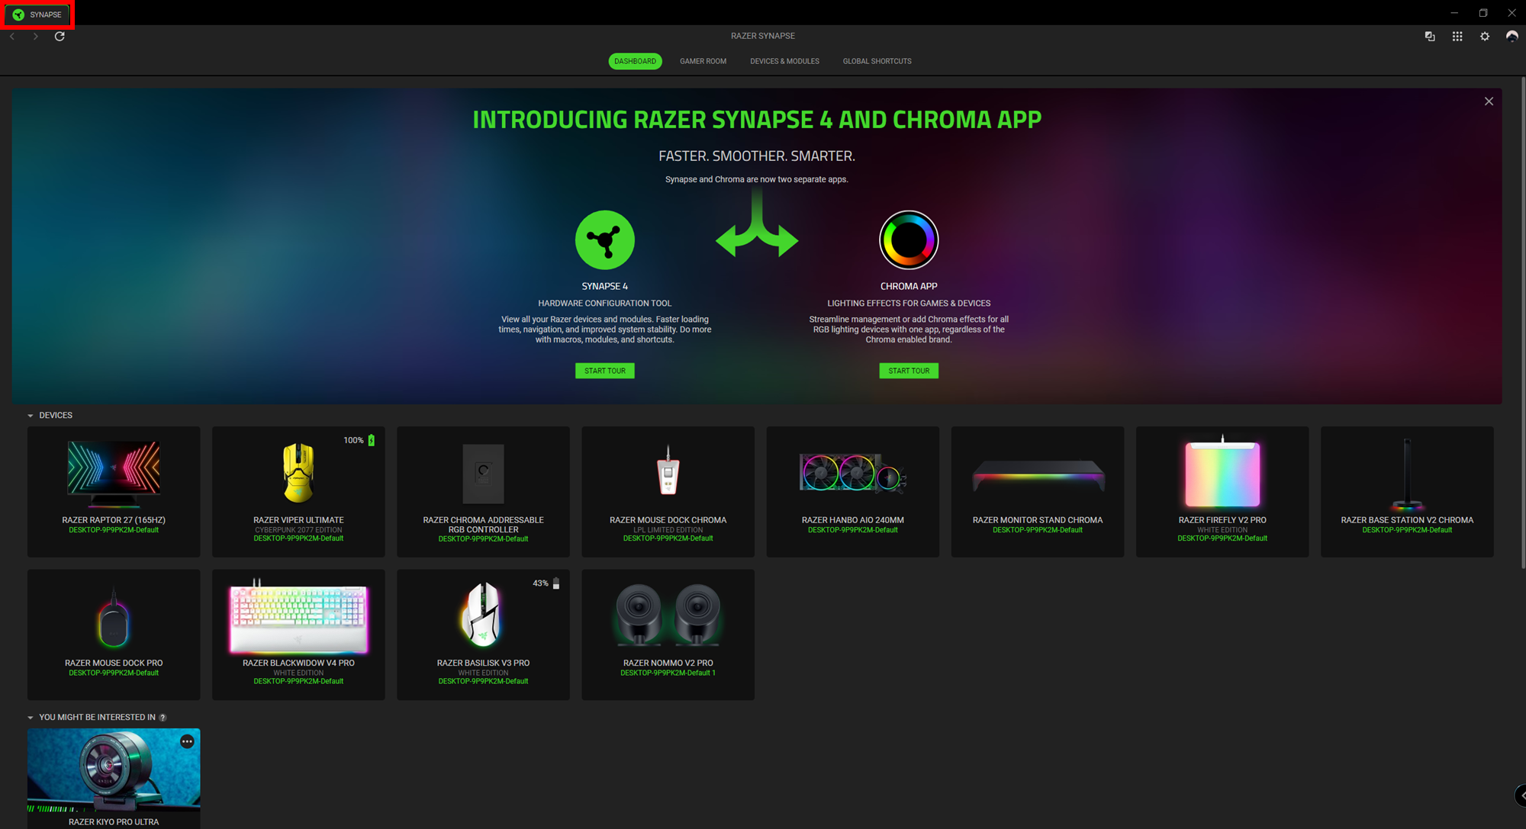The image size is (1526, 829).
Task: Open the settings gear icon
Action: click(1484, 36)
